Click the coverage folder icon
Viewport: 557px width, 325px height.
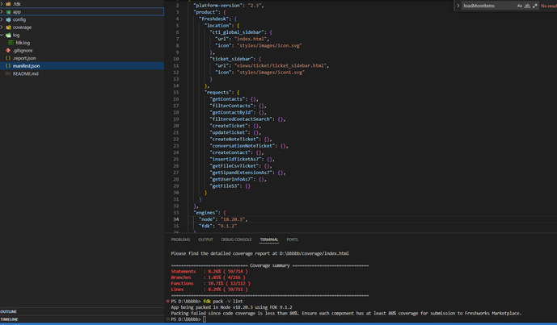8,27
